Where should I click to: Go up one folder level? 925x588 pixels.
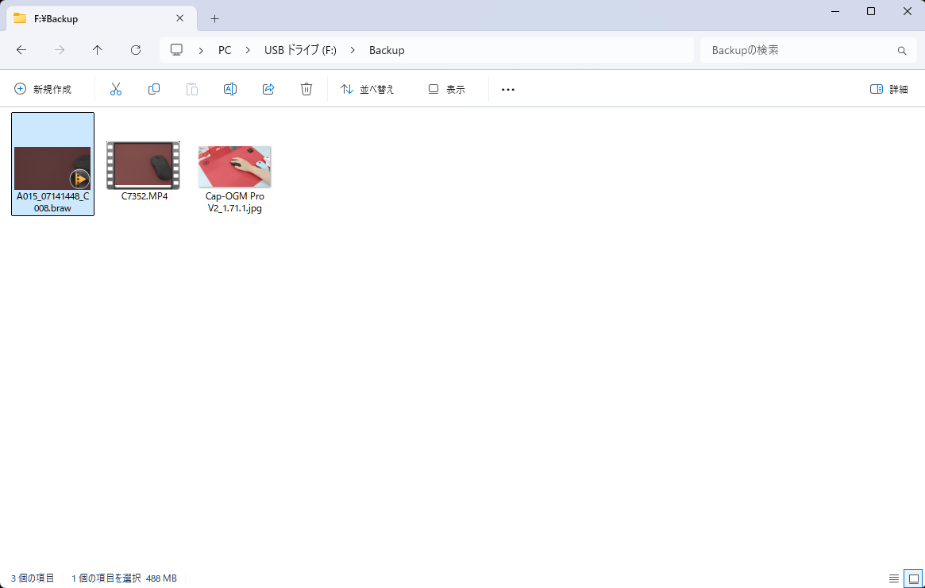coord(98,50)
